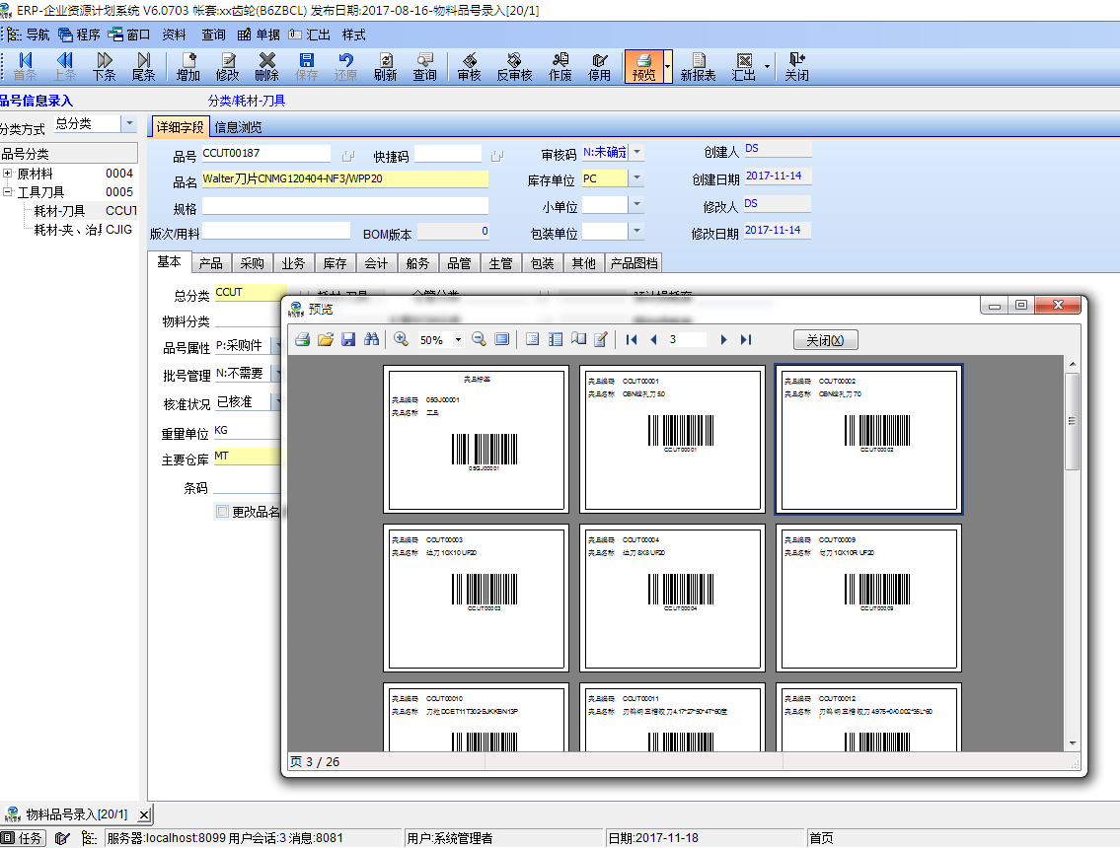Go to the next record (下条)

click(x=105, y=66)
